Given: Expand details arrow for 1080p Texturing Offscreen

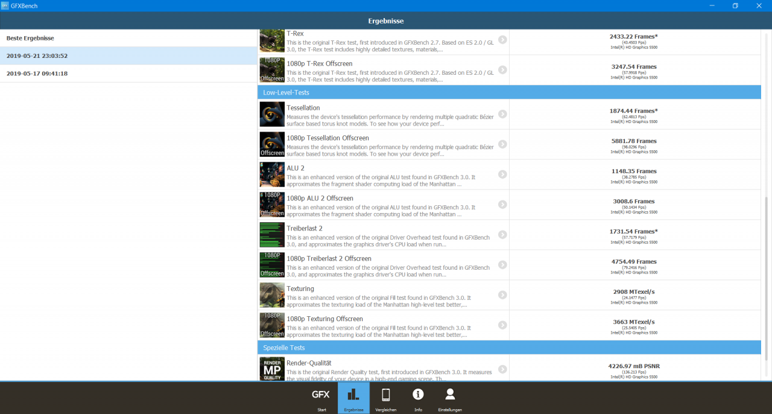Looking at the screenshot, I should click(x=502, y=325).
